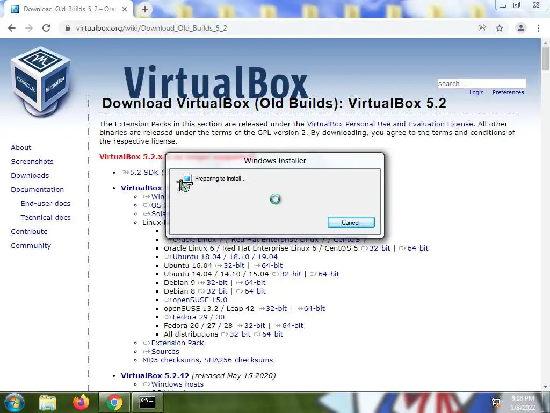
Task: Open SHA256 checksums link
Action: (x=238, y=360)
